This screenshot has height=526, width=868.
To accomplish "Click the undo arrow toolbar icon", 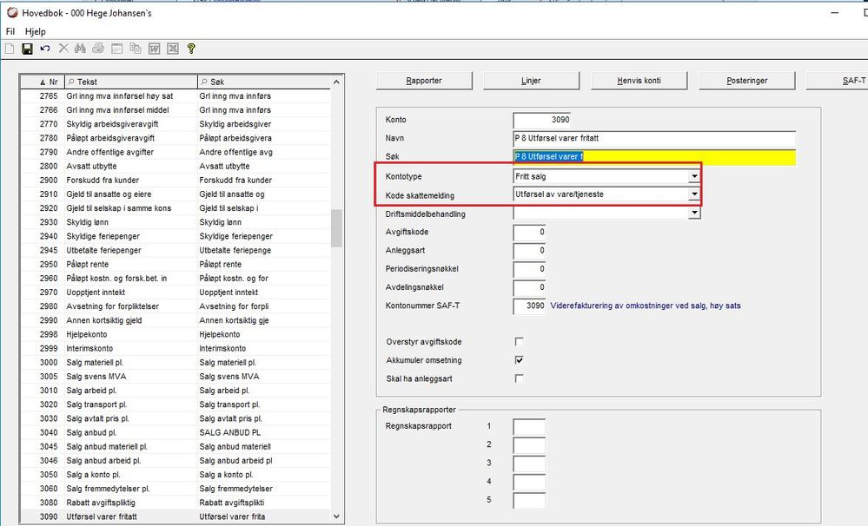I will 44,49.
